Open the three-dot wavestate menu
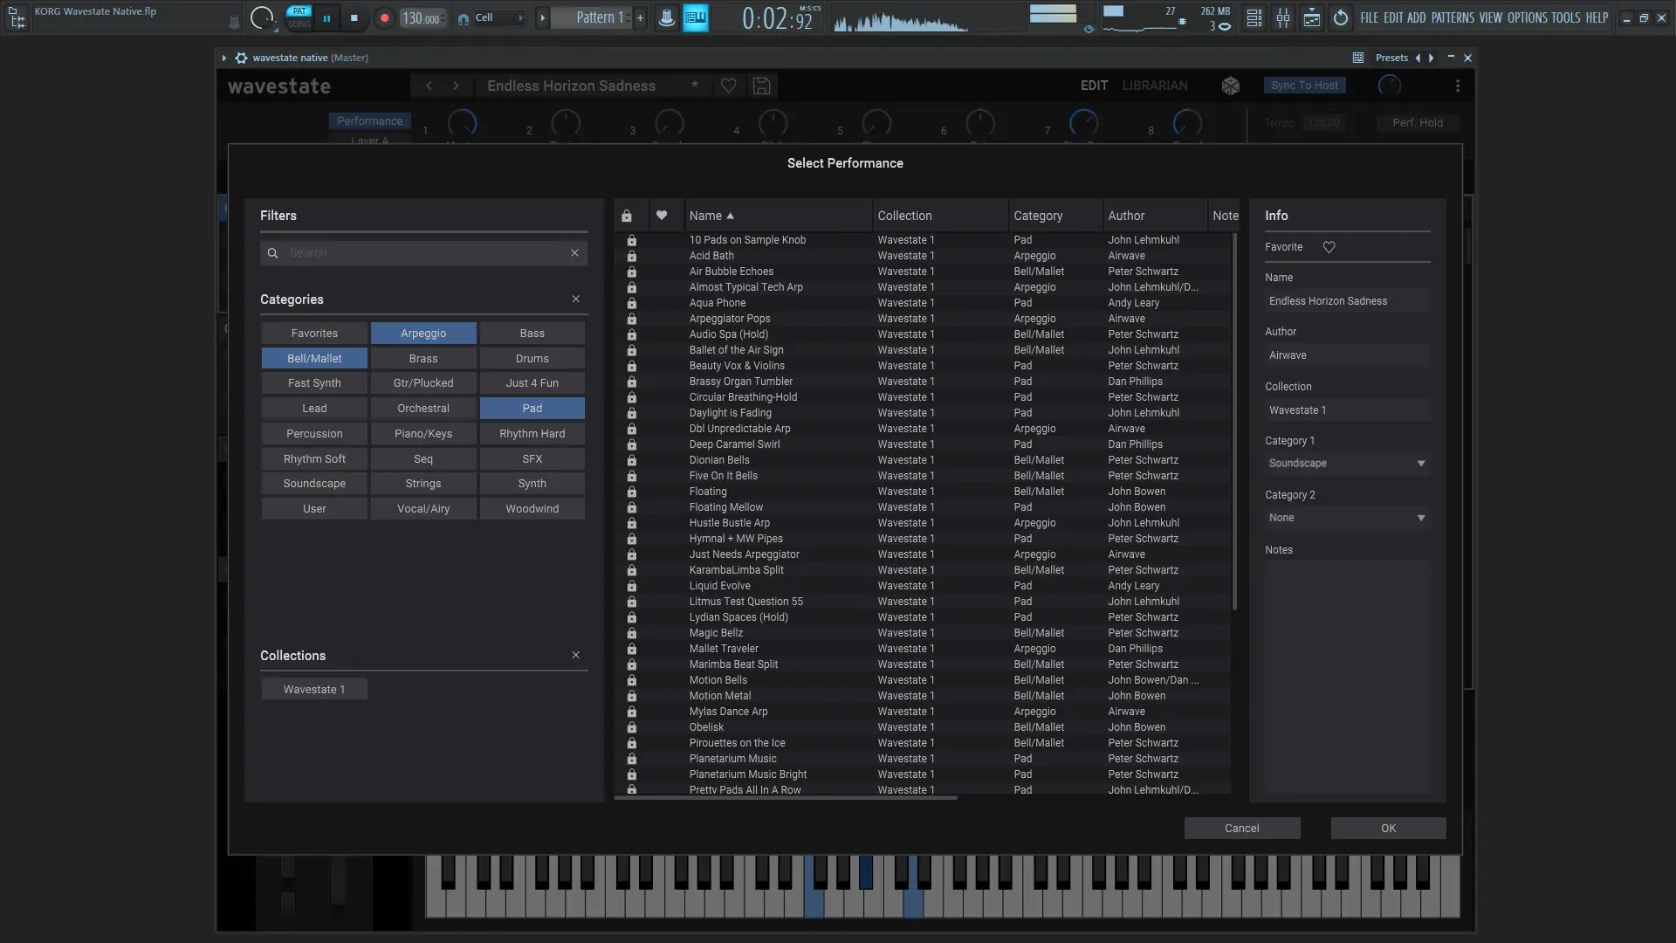 click(x=1457, y=86)
